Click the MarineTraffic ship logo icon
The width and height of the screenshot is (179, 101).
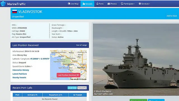(x=3, y=4)
